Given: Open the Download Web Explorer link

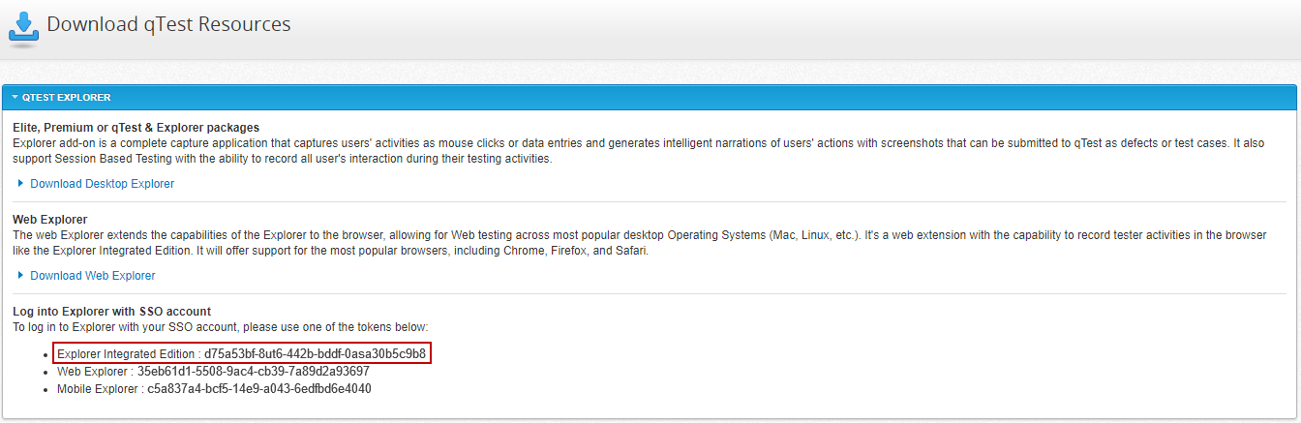Looking at the screenshot, I should (92, 276).
